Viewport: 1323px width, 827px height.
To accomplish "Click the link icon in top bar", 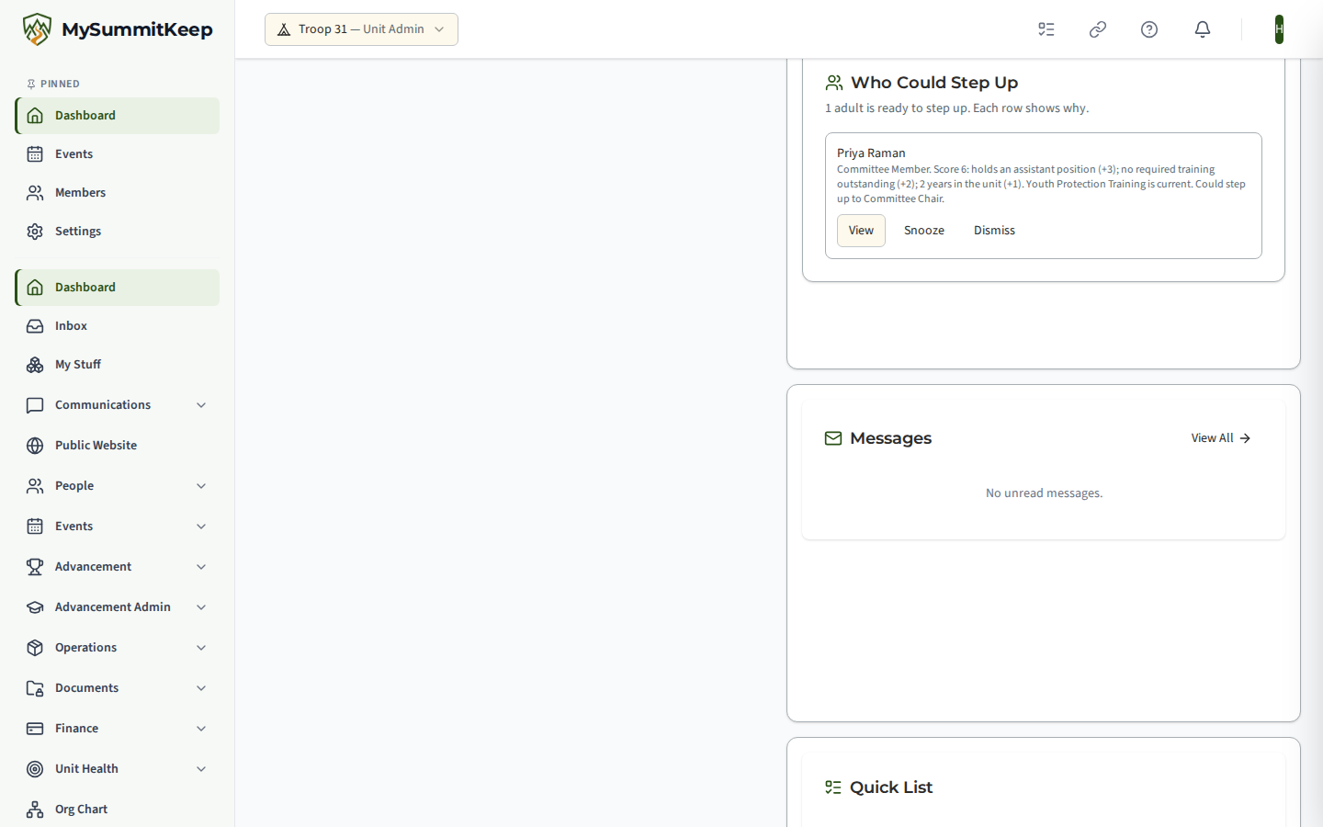I will (1098, 29).
